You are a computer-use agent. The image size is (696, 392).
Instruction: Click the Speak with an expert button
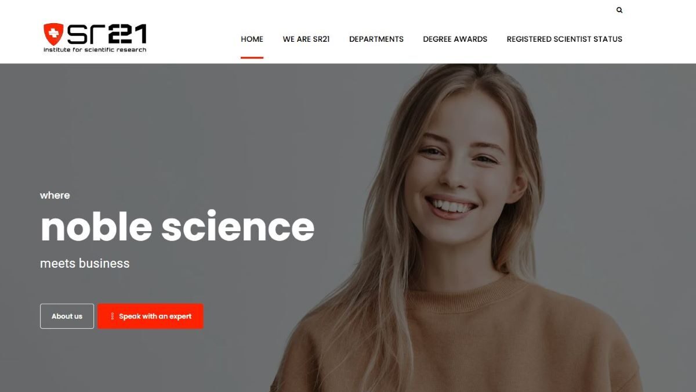[x=150, y=317]
